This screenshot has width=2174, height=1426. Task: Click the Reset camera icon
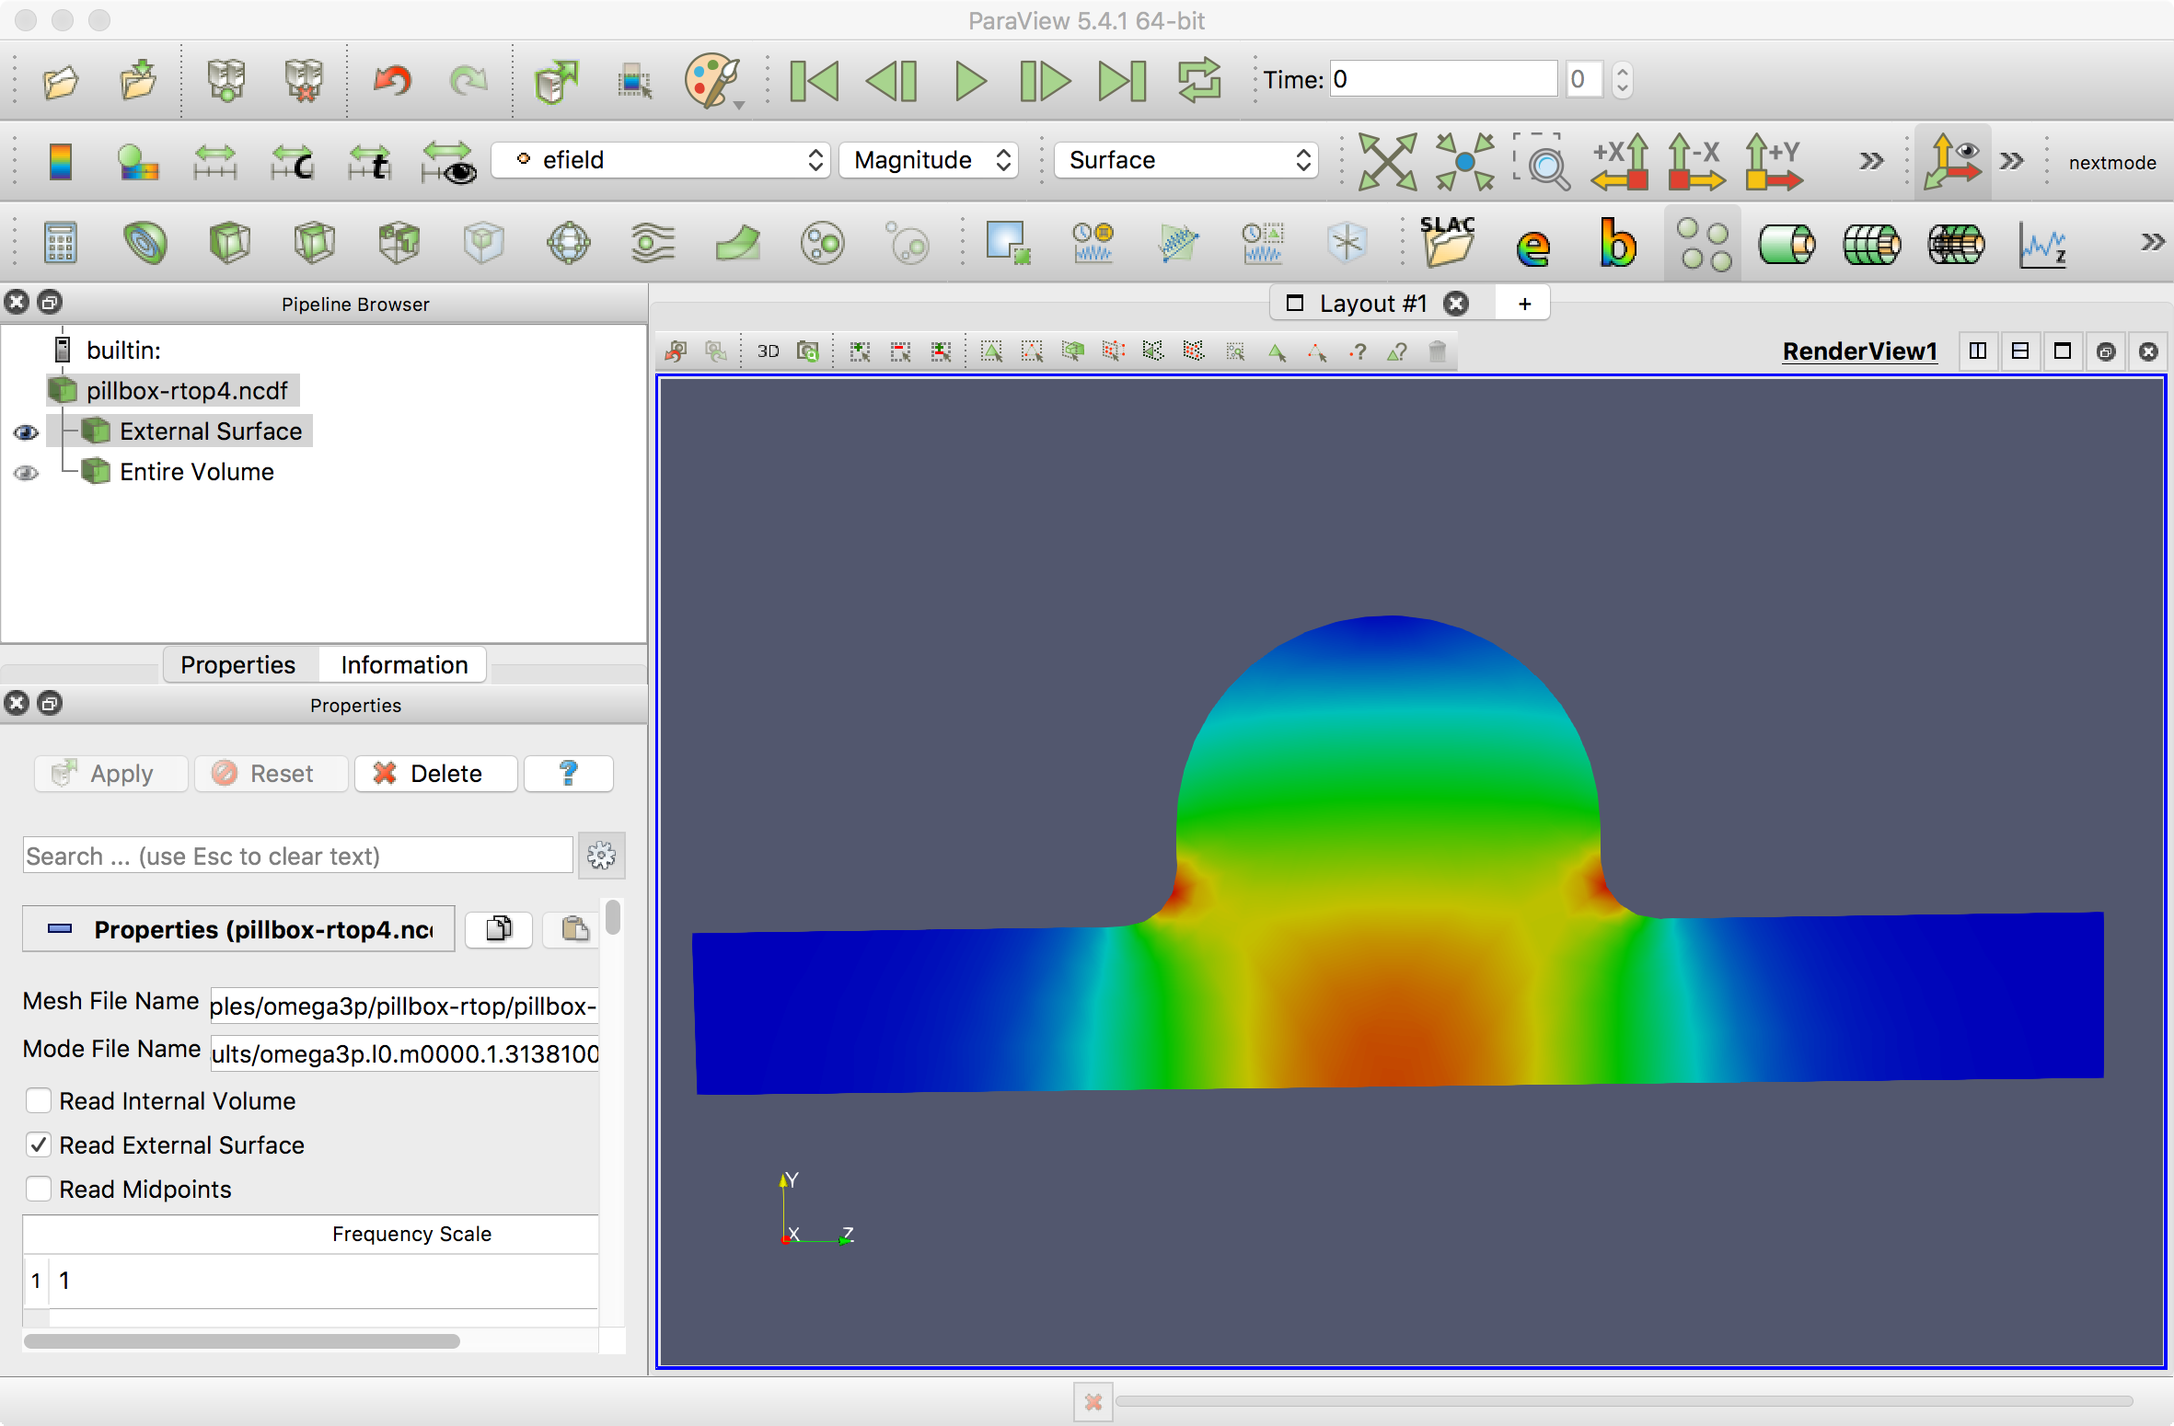(x=1387, y=161)
